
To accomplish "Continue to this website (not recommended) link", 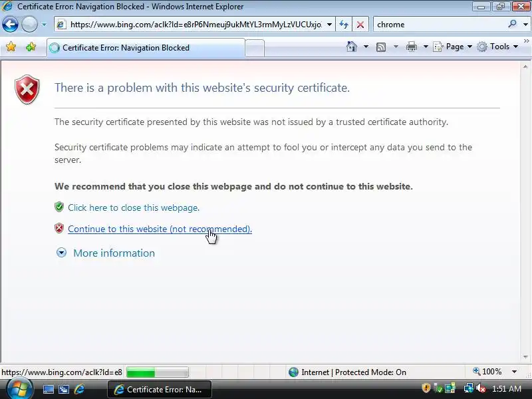I will point(160,229).
